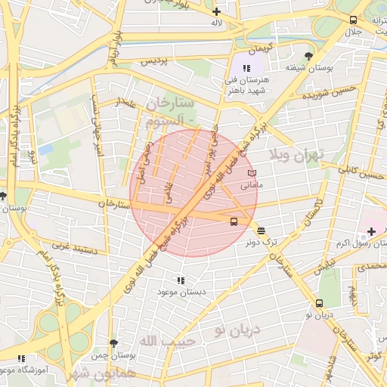Viewport: 387px width, 387px height.
Task: Select the bus stop icon above دریان نو
Action: 319,303
